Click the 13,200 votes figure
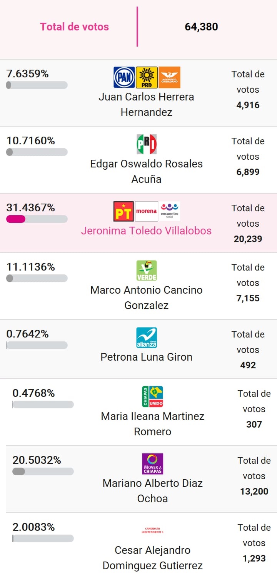The image size is (277, 585). pos(254,491)
